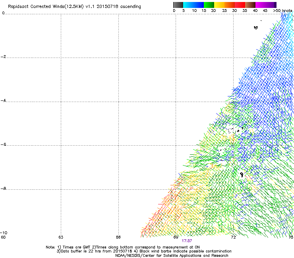Click the '-10' latitude axis label
The height and width of the screenshot is (258, 294).
4,233
